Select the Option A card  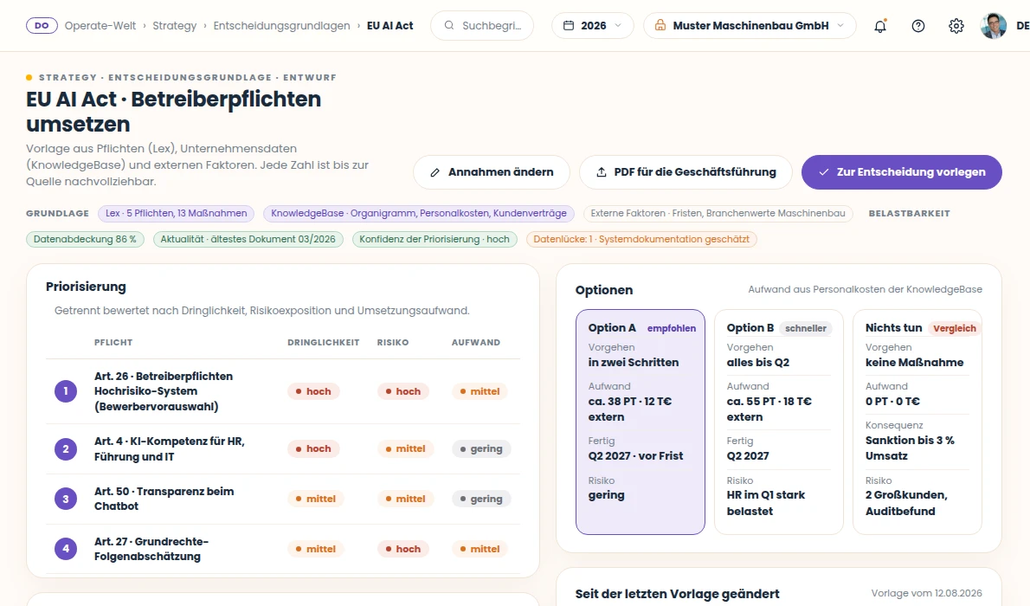pyautogui.click(x=641, y=422)
